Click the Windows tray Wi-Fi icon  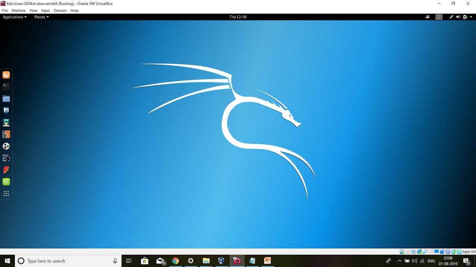coord(422,261)
